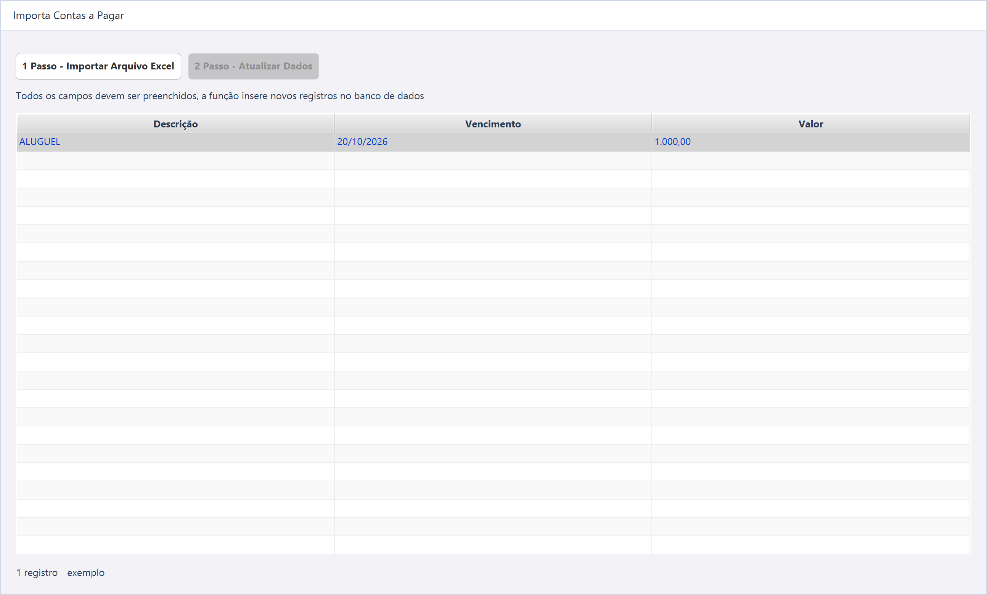Select the 20/10/2026 due date cell
Viewport: 987px width, 595px height.
(493, 142)
